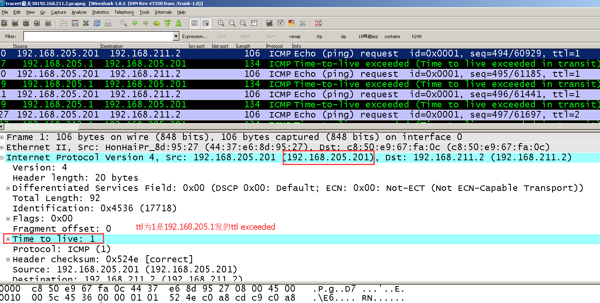Edit capture filters toolbar icon
The height and width of the screenshot is (303, 600).
[x=269, y=23]
